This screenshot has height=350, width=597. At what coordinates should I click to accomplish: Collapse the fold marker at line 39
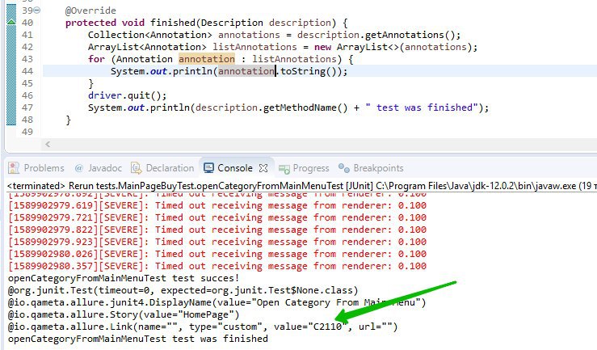(x=37, y=11)
